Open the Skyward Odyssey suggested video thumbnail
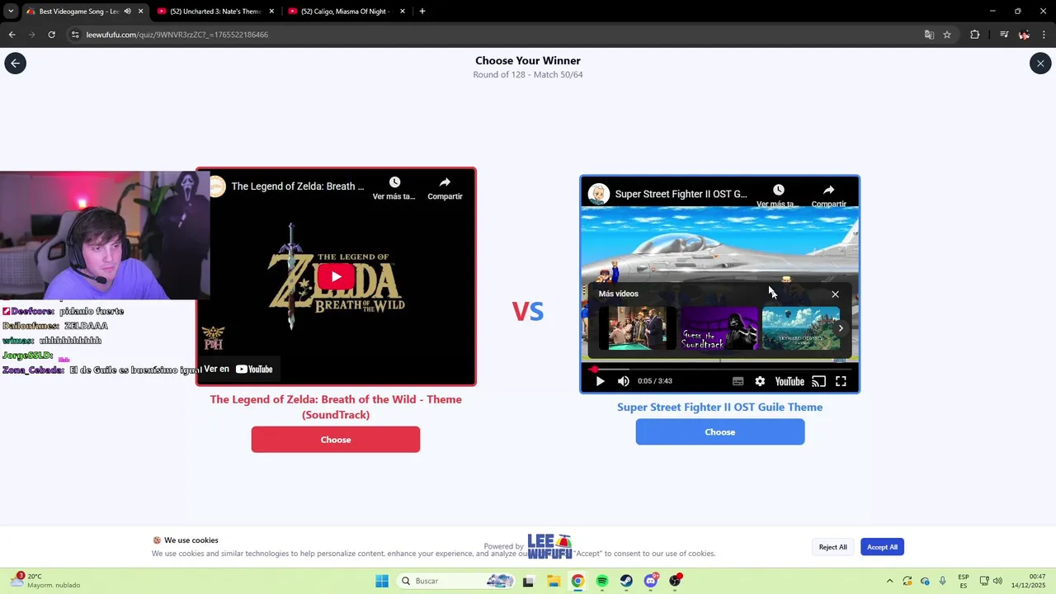The image size is (1056, 594). (x=801, y=328)
